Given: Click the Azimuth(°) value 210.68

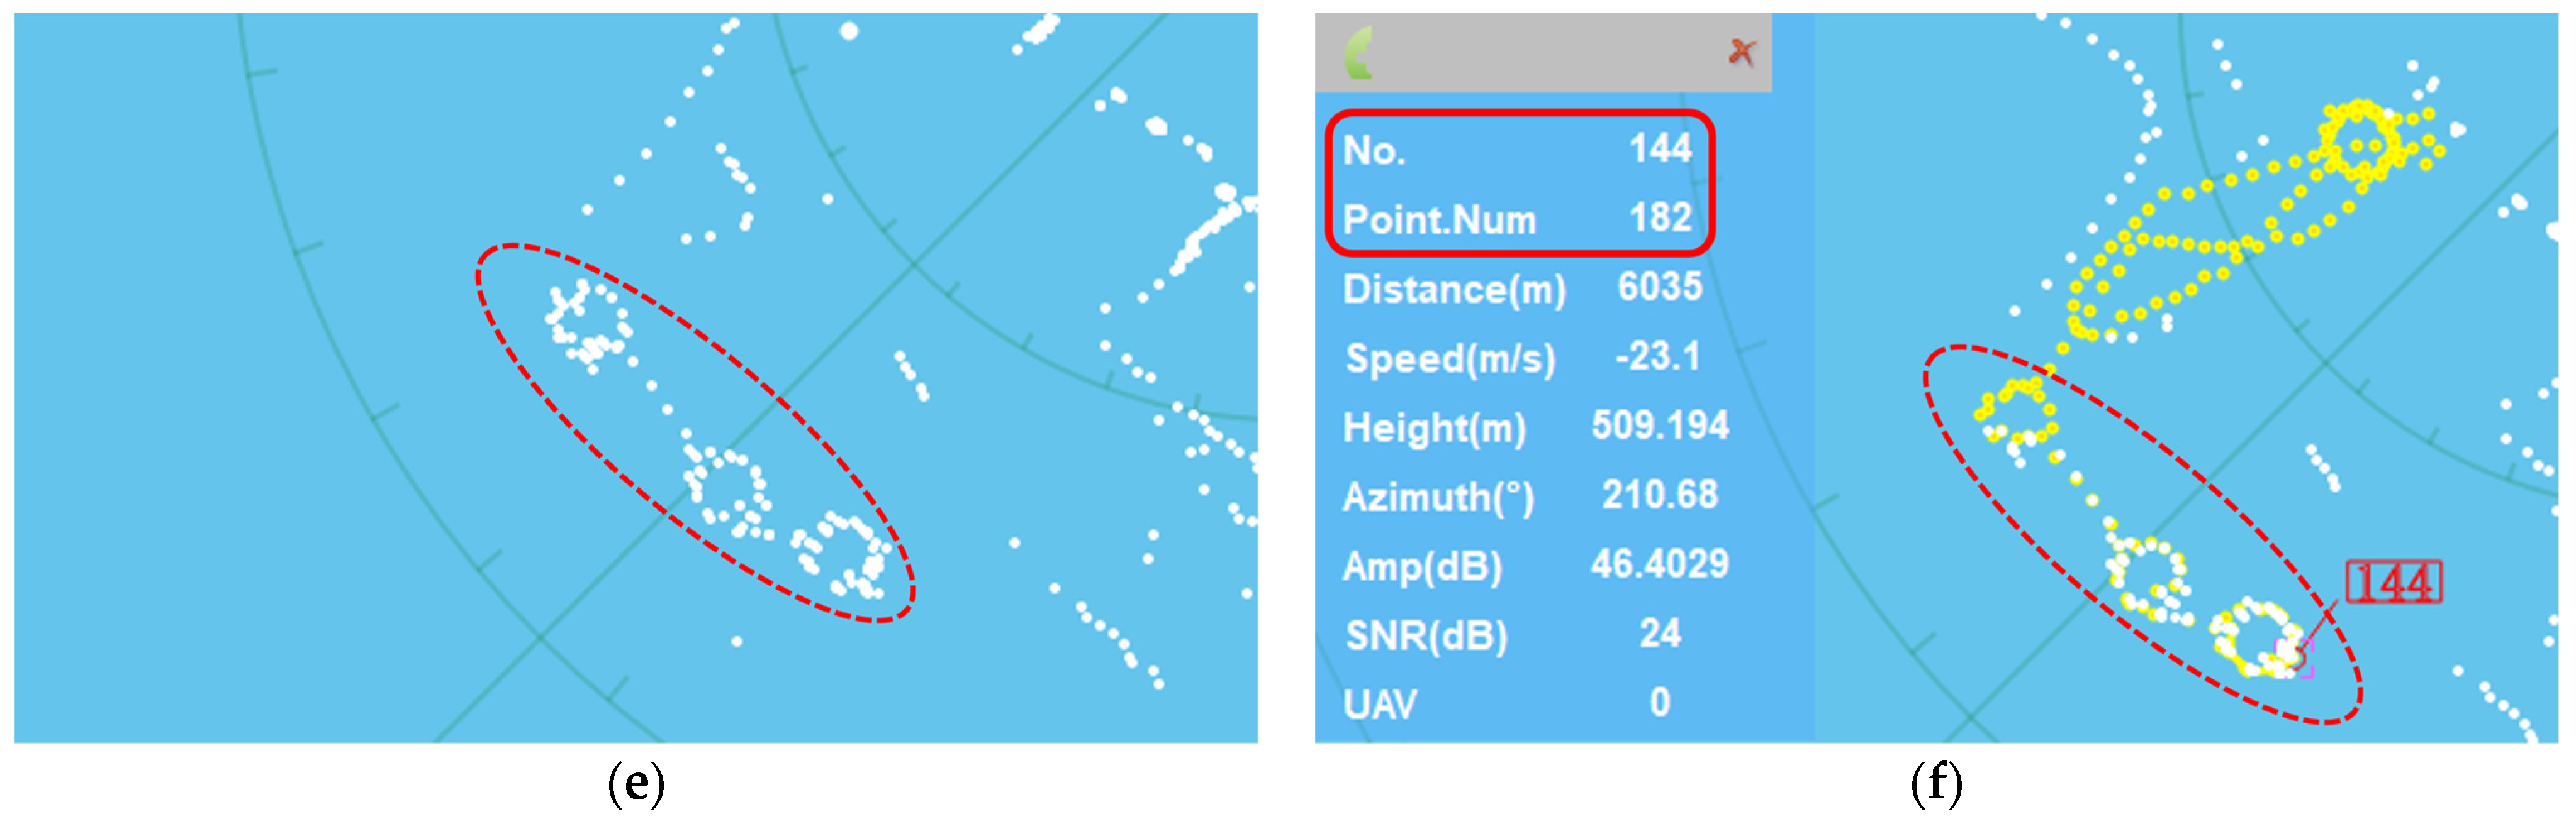Looking at the screenshot, I should (x=1660, y=495).
